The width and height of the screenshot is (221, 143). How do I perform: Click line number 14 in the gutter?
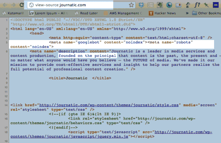click(6, 105)
